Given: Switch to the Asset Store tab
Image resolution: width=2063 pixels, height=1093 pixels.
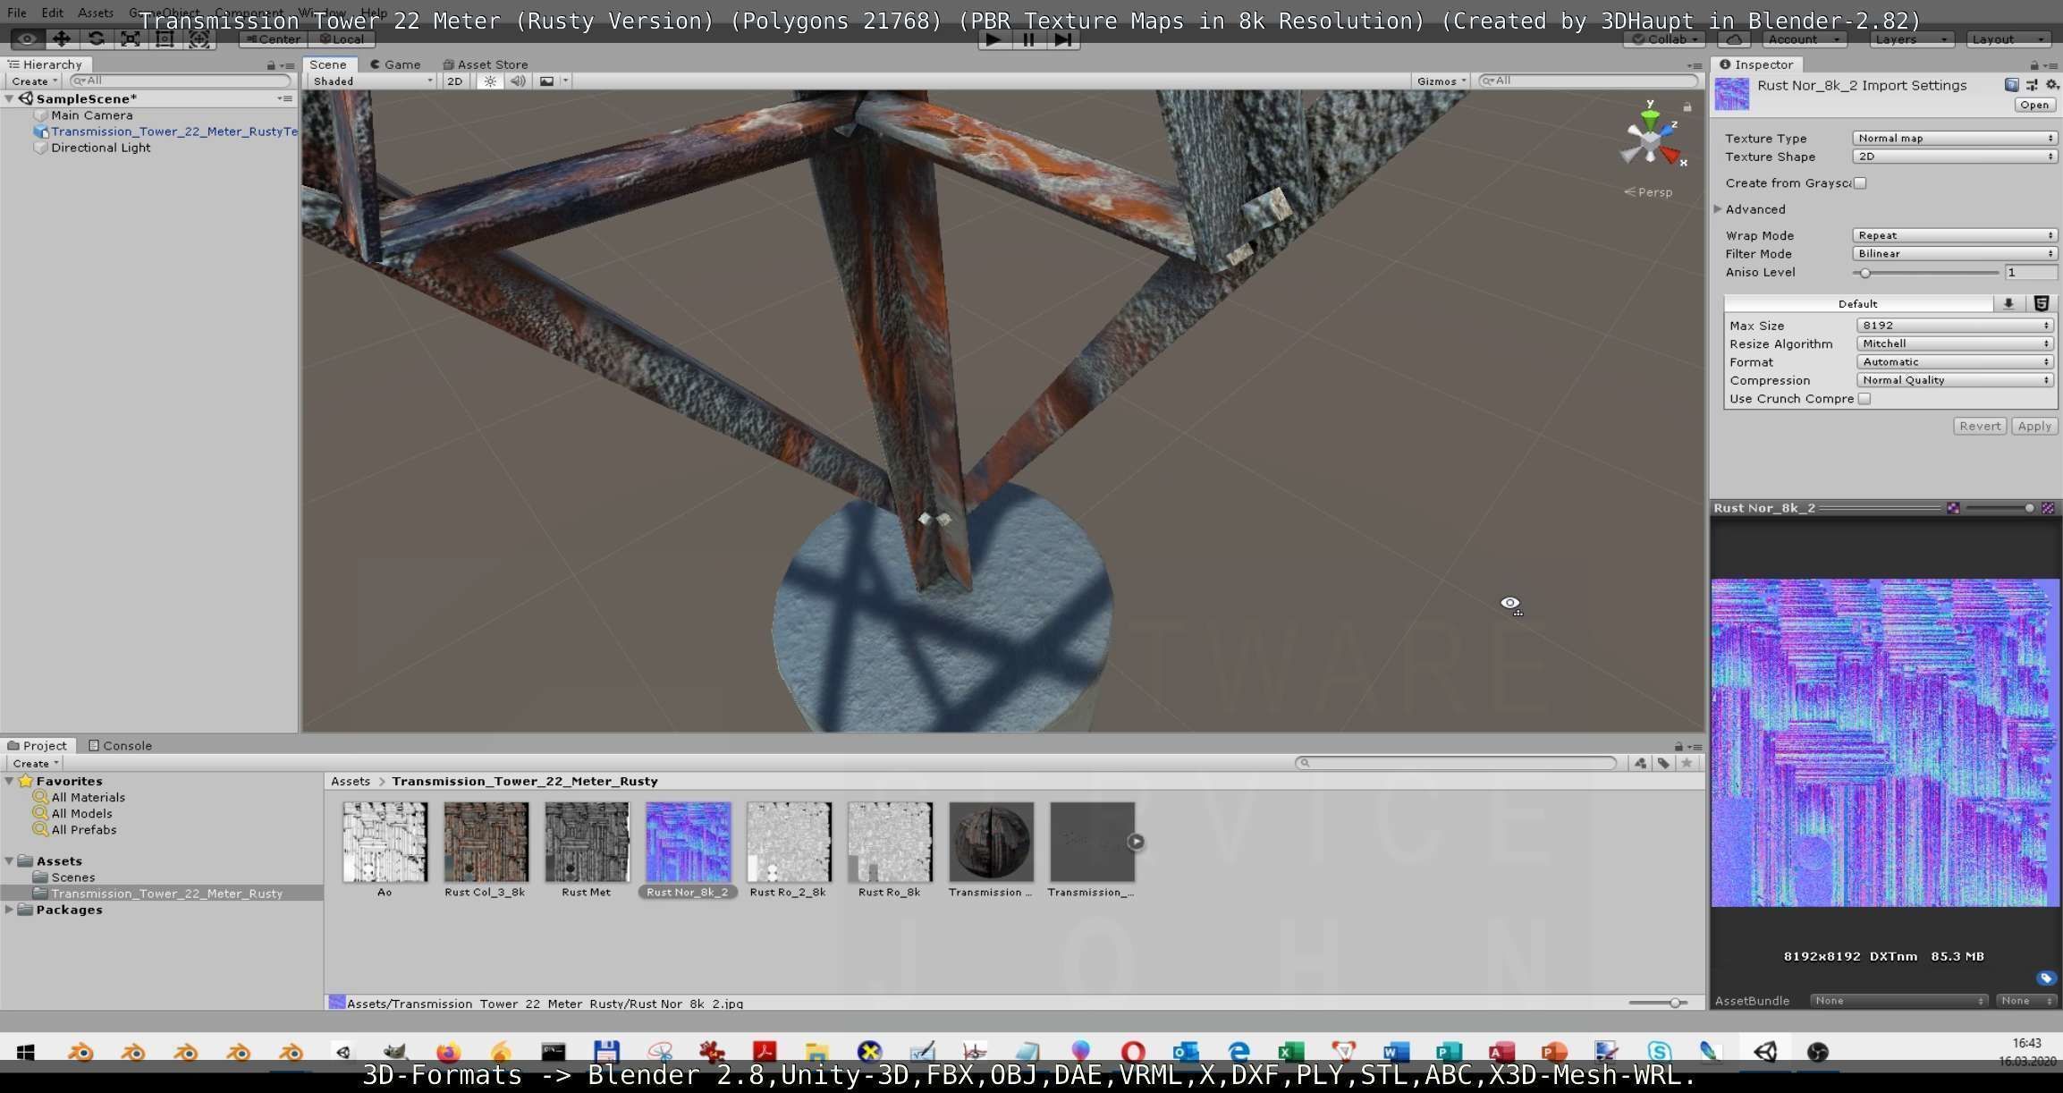Looking at the screenshot, I should pos(486,64).
